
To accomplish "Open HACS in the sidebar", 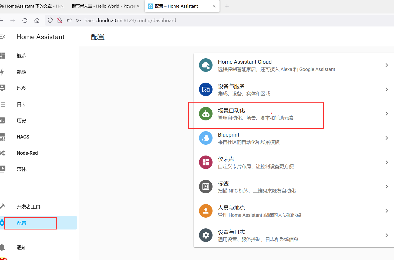I will 23,137.
